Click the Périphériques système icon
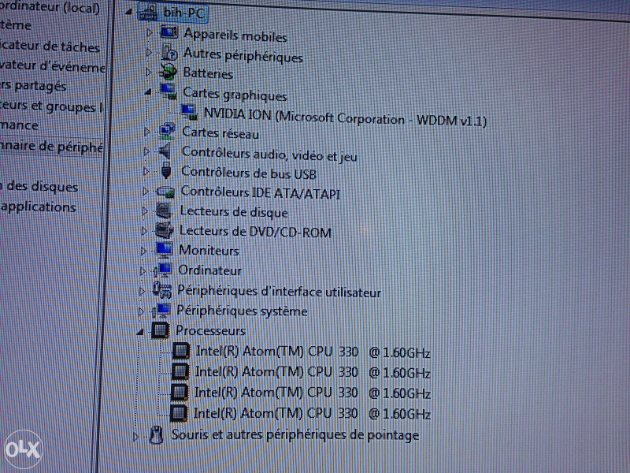Image resolution: width=630 pixels, height=473 pixels. [x=161, y=310]
